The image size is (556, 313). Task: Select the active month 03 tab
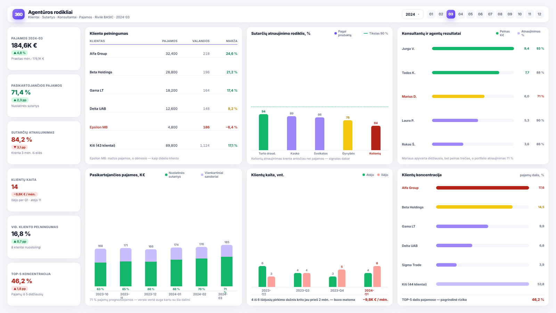coord(451,14)
